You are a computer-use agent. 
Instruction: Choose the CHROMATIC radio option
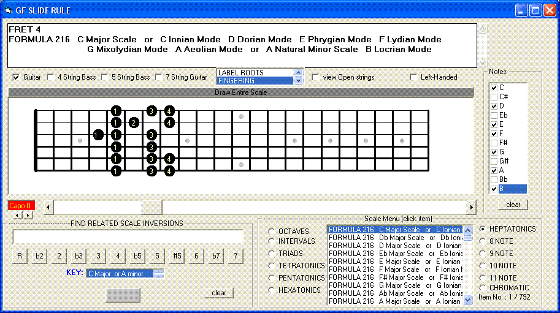pos(482,288)
